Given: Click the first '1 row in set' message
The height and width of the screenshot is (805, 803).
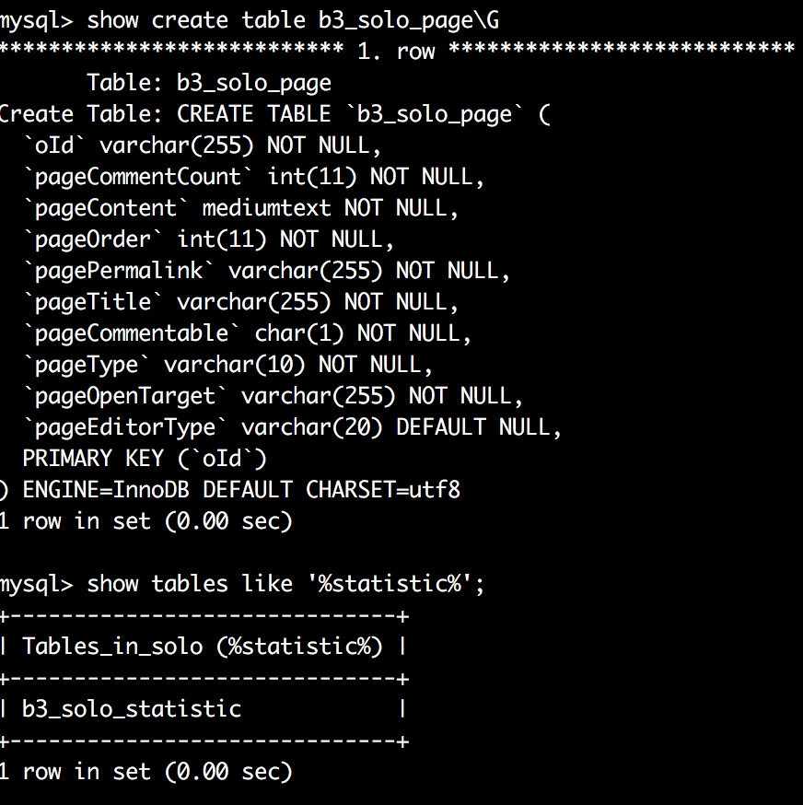Looking at the screenshot, I should (145, 521).
